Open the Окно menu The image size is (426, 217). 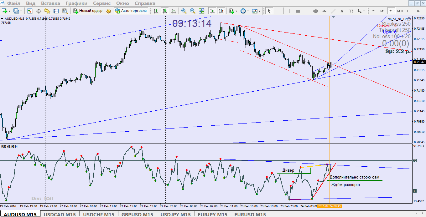[x=122, y=3]
